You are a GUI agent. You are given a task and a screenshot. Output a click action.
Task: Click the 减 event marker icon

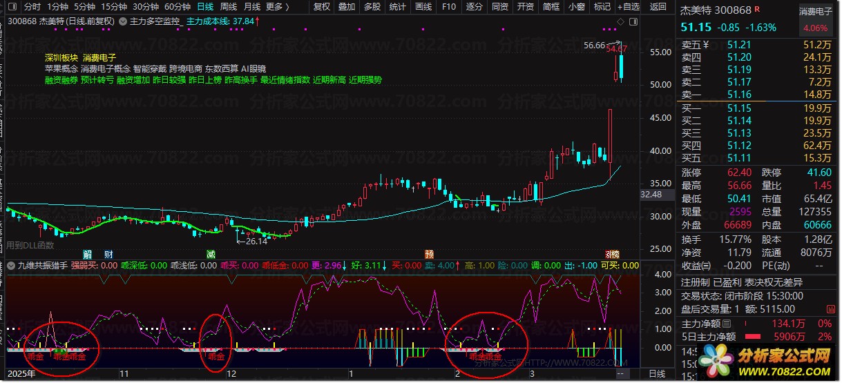pyautogui.click(x=211, y=253)
